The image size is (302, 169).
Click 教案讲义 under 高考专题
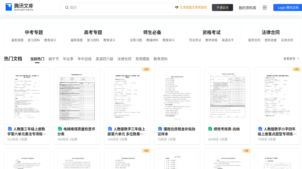[109, 40]
